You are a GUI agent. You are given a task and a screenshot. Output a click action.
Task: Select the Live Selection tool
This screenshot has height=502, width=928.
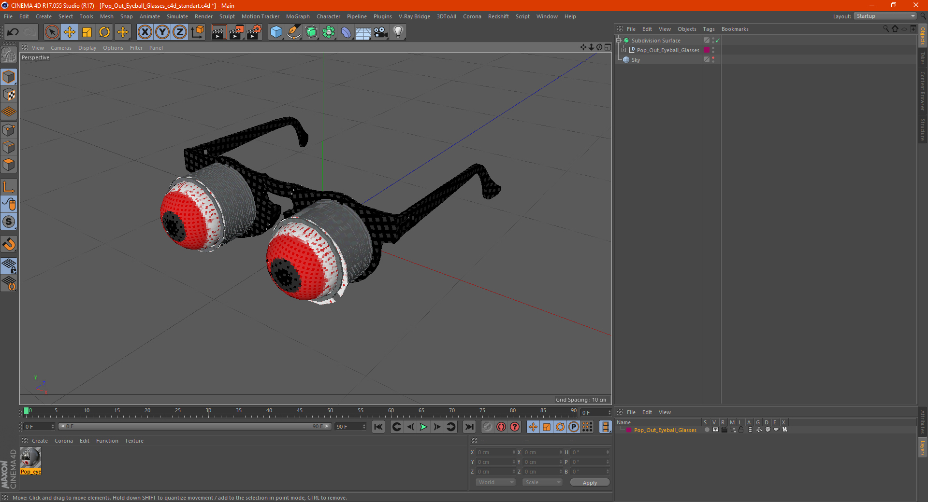[52, 32]
